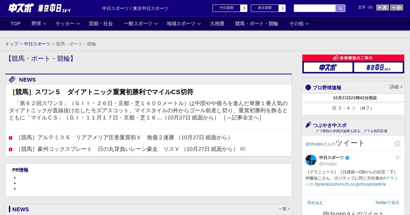
Task: Click the Twitter info icon
Action: pyautogui.click(x=397, y=144)
